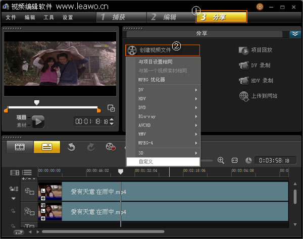Screen dimensions: 303x239
Task: Click the show all visible tracks icon
Action: click(x=15, y=172)
